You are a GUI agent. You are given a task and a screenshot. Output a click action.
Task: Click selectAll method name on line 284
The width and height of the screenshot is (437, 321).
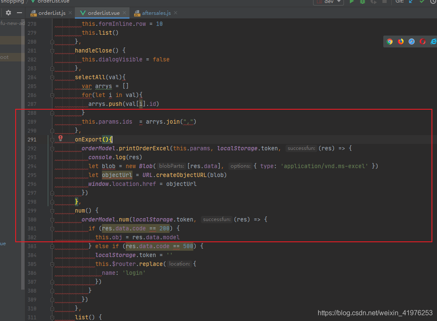click(x=90, y=77)
